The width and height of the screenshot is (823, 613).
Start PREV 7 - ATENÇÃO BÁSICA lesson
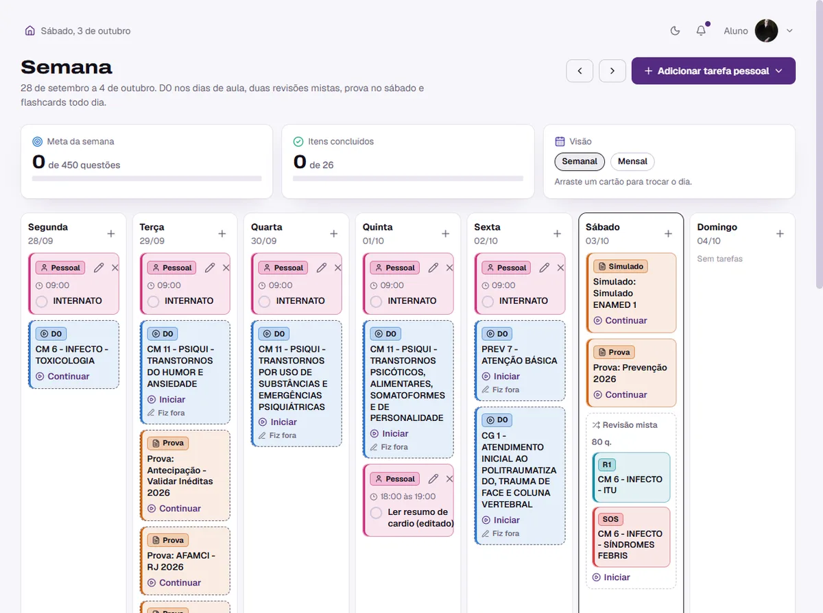point(501,376)
